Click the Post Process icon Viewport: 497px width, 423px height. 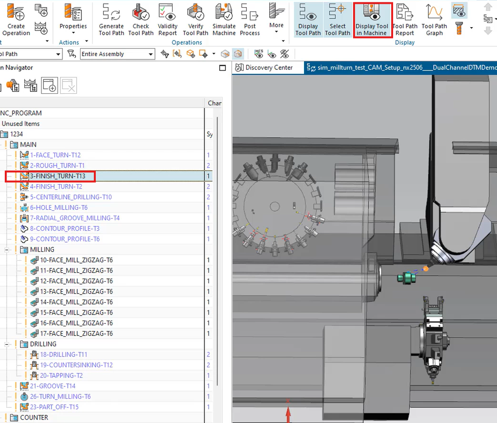click(250, 19)
